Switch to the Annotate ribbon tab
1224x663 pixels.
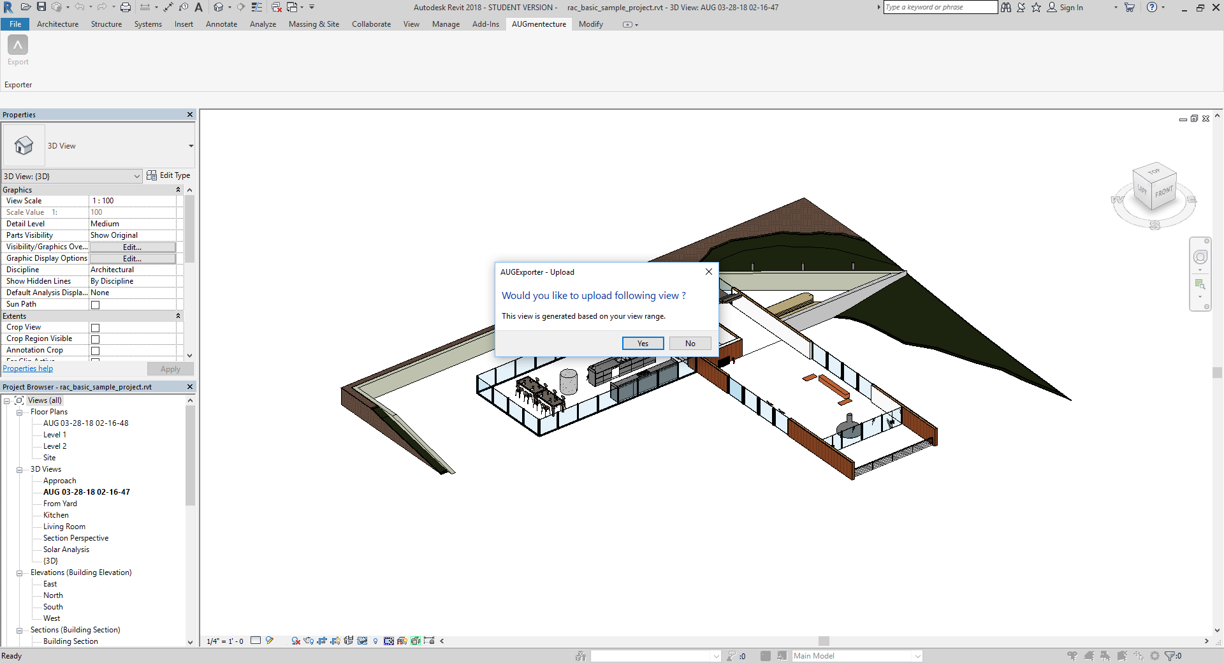(221, 24)
